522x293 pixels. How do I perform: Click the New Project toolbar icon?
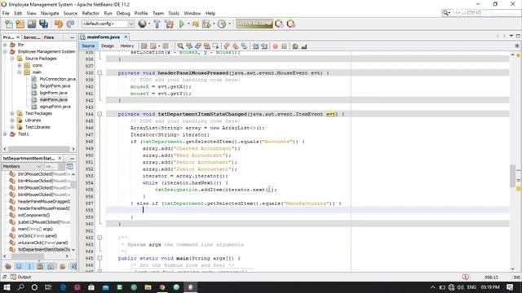click(x=20, y=24)
